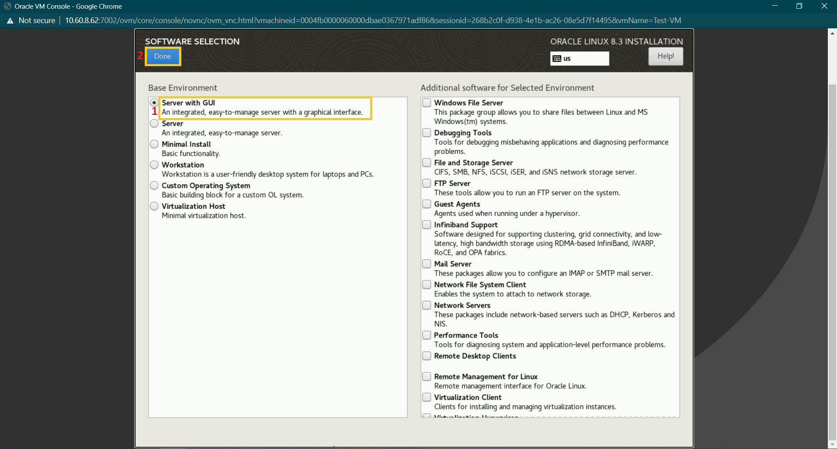Minimize the Chrome window

tap(775, 6)
